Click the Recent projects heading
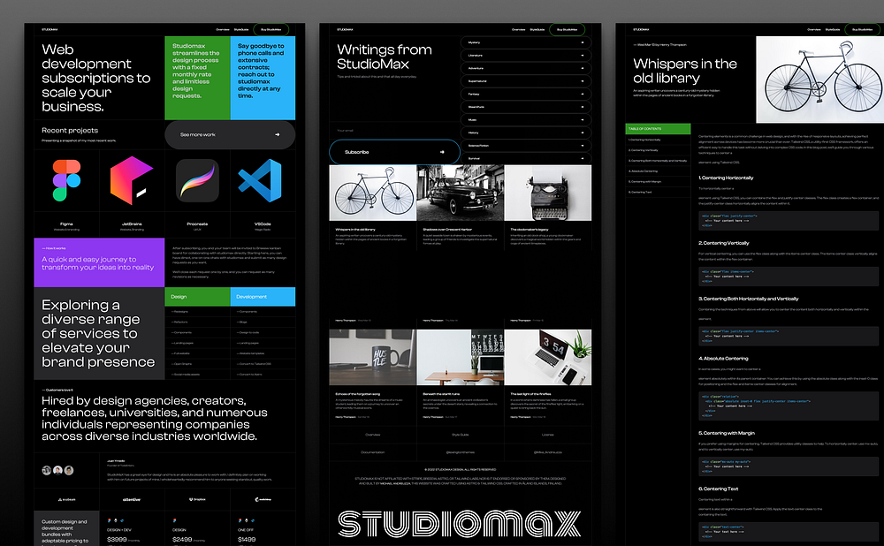The image size is (884, 546). [x=70, y=130]
